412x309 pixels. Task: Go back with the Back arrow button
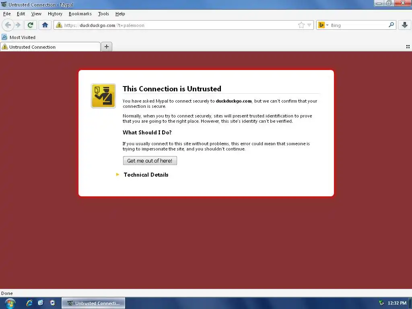(8, 25)
